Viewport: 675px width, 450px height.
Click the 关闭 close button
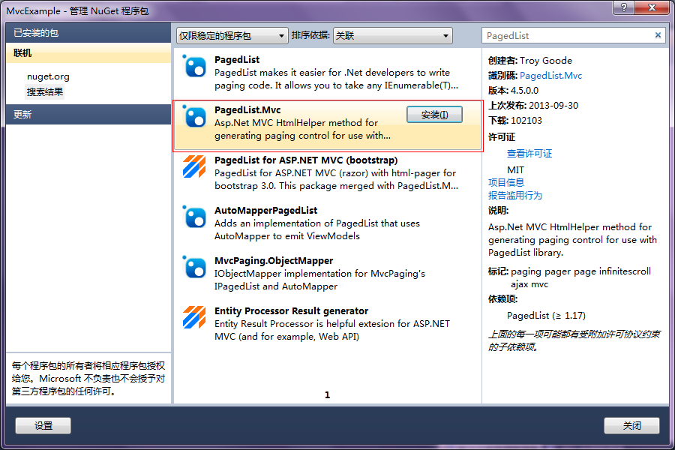pos(631,426)
